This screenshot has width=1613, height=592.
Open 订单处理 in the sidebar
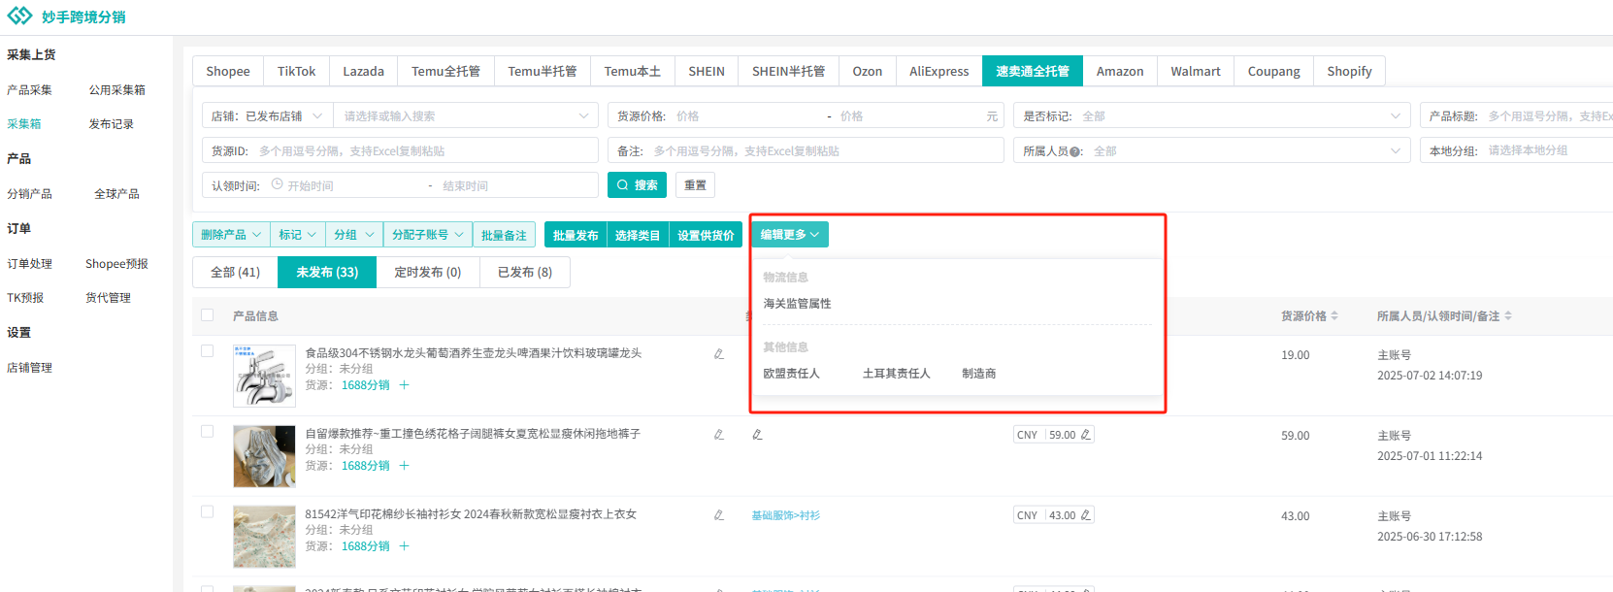(x=29, y=264)
